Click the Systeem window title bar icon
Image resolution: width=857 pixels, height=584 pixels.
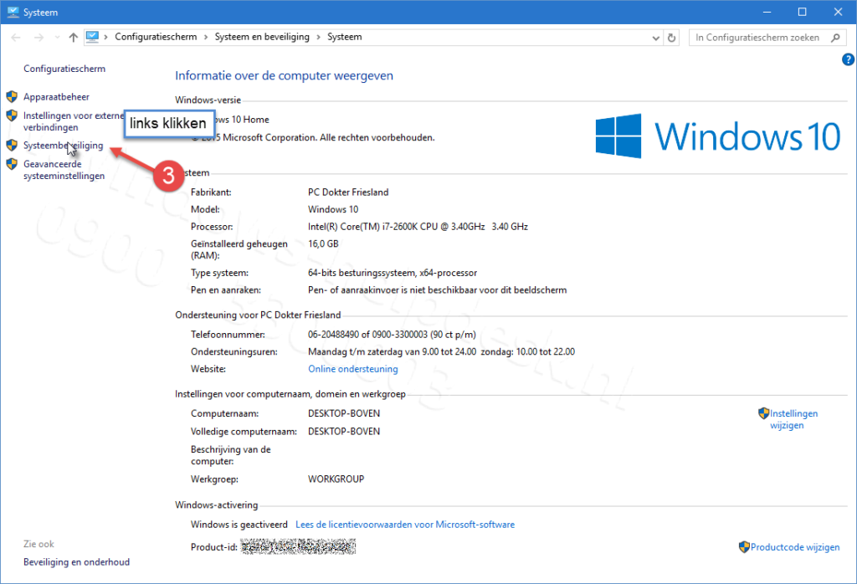click(x=13, y=12)
